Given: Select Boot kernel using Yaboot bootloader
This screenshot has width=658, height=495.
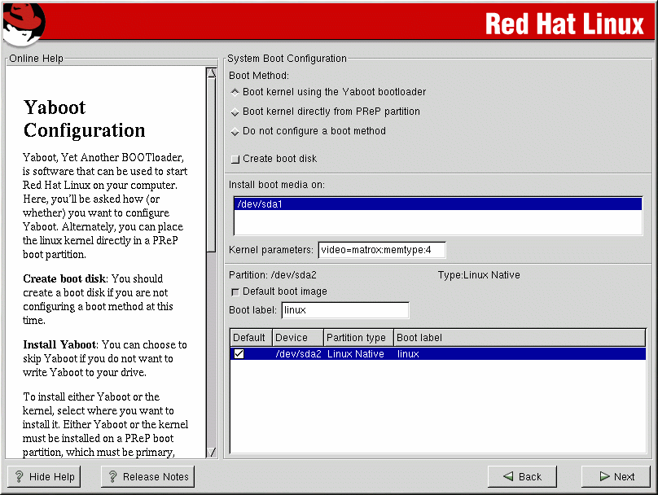Looking at the screenshot, I should pyautogui.click(x=235, y=92).
